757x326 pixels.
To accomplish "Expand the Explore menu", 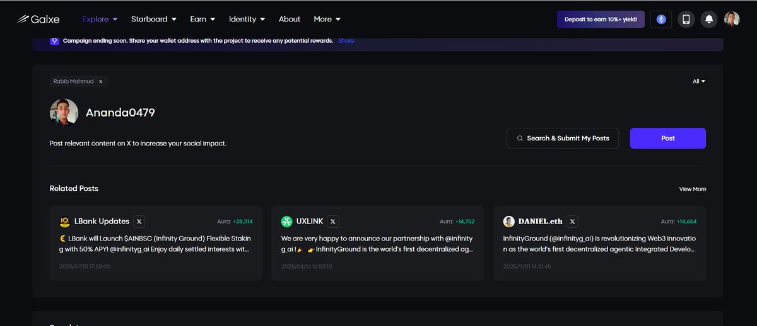I will [100, 20].
